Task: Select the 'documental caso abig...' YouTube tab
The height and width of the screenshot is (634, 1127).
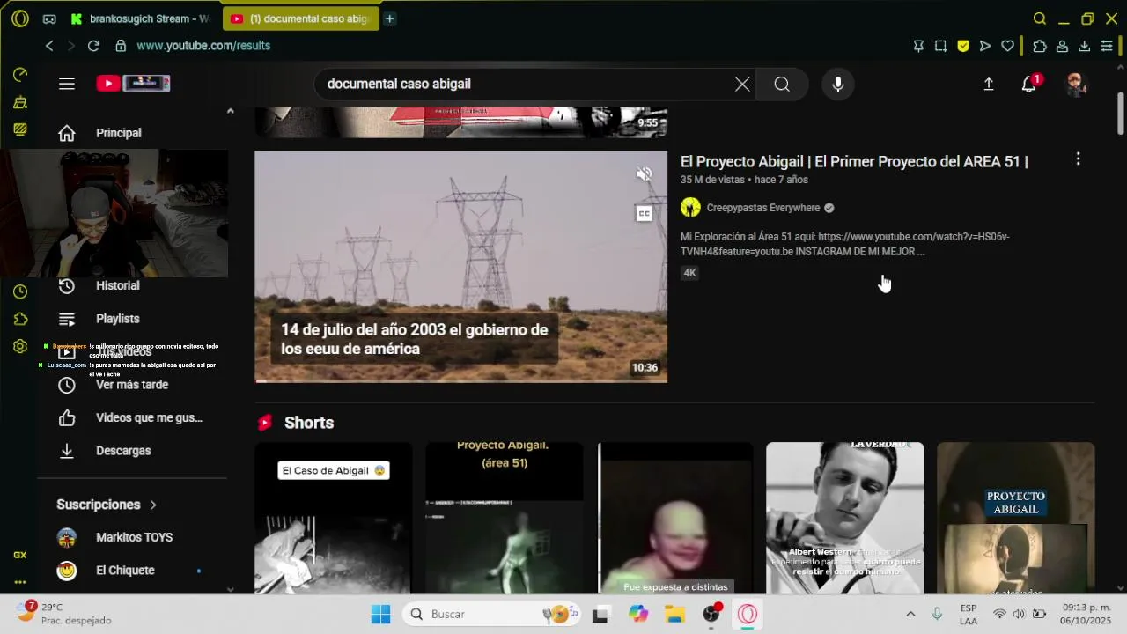Action: coord(300,18)
